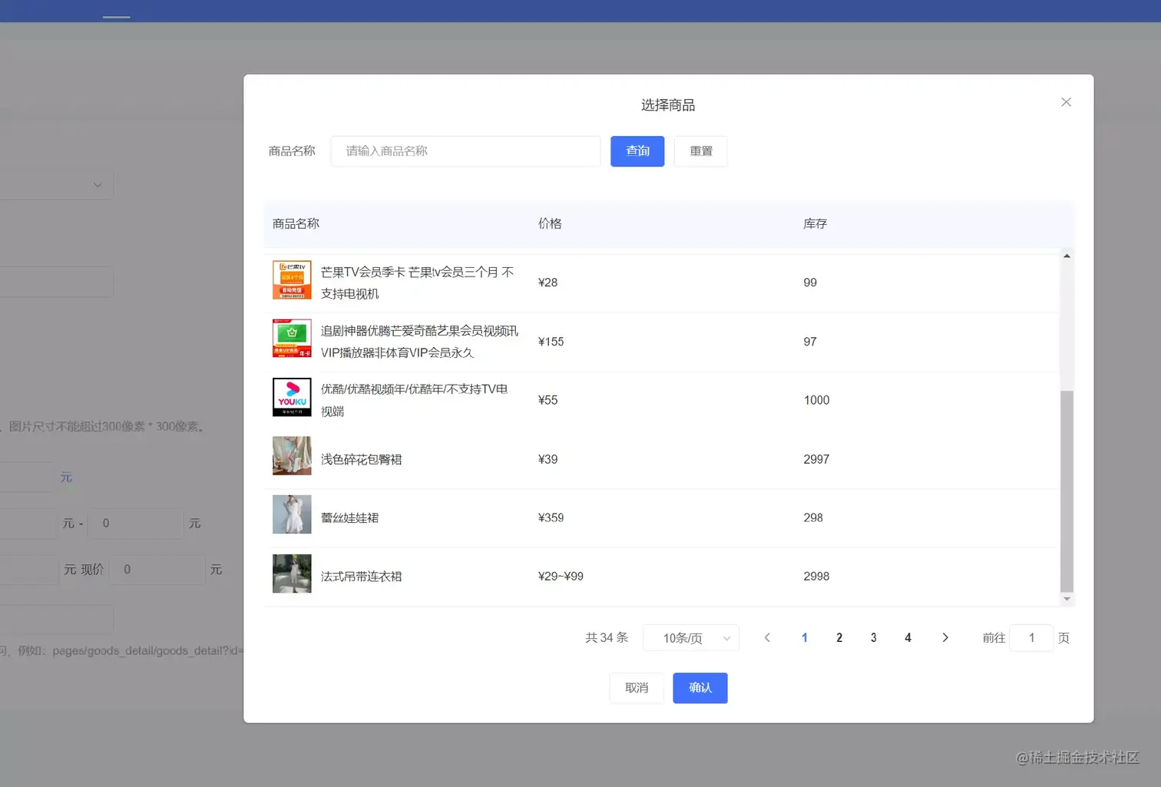Select the 蕾丝娃娃裙 product name
Screen dimensions: 1161x787
(x=350, y=518)
